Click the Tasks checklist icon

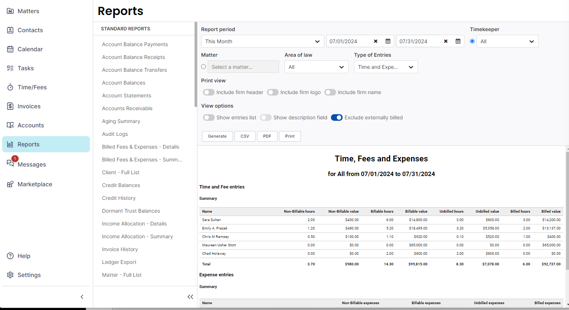click(10, 68)
